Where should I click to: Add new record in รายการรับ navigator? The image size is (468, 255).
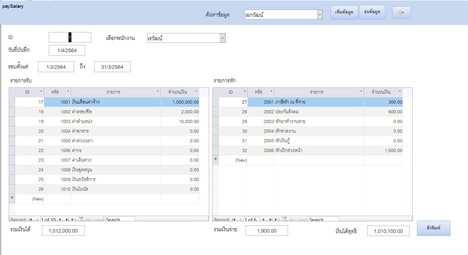(74, 220)
